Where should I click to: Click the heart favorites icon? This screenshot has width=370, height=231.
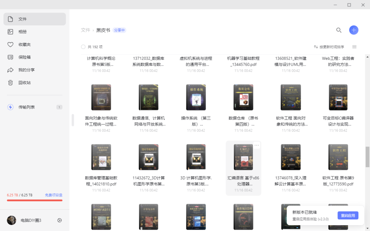(10, 44)
